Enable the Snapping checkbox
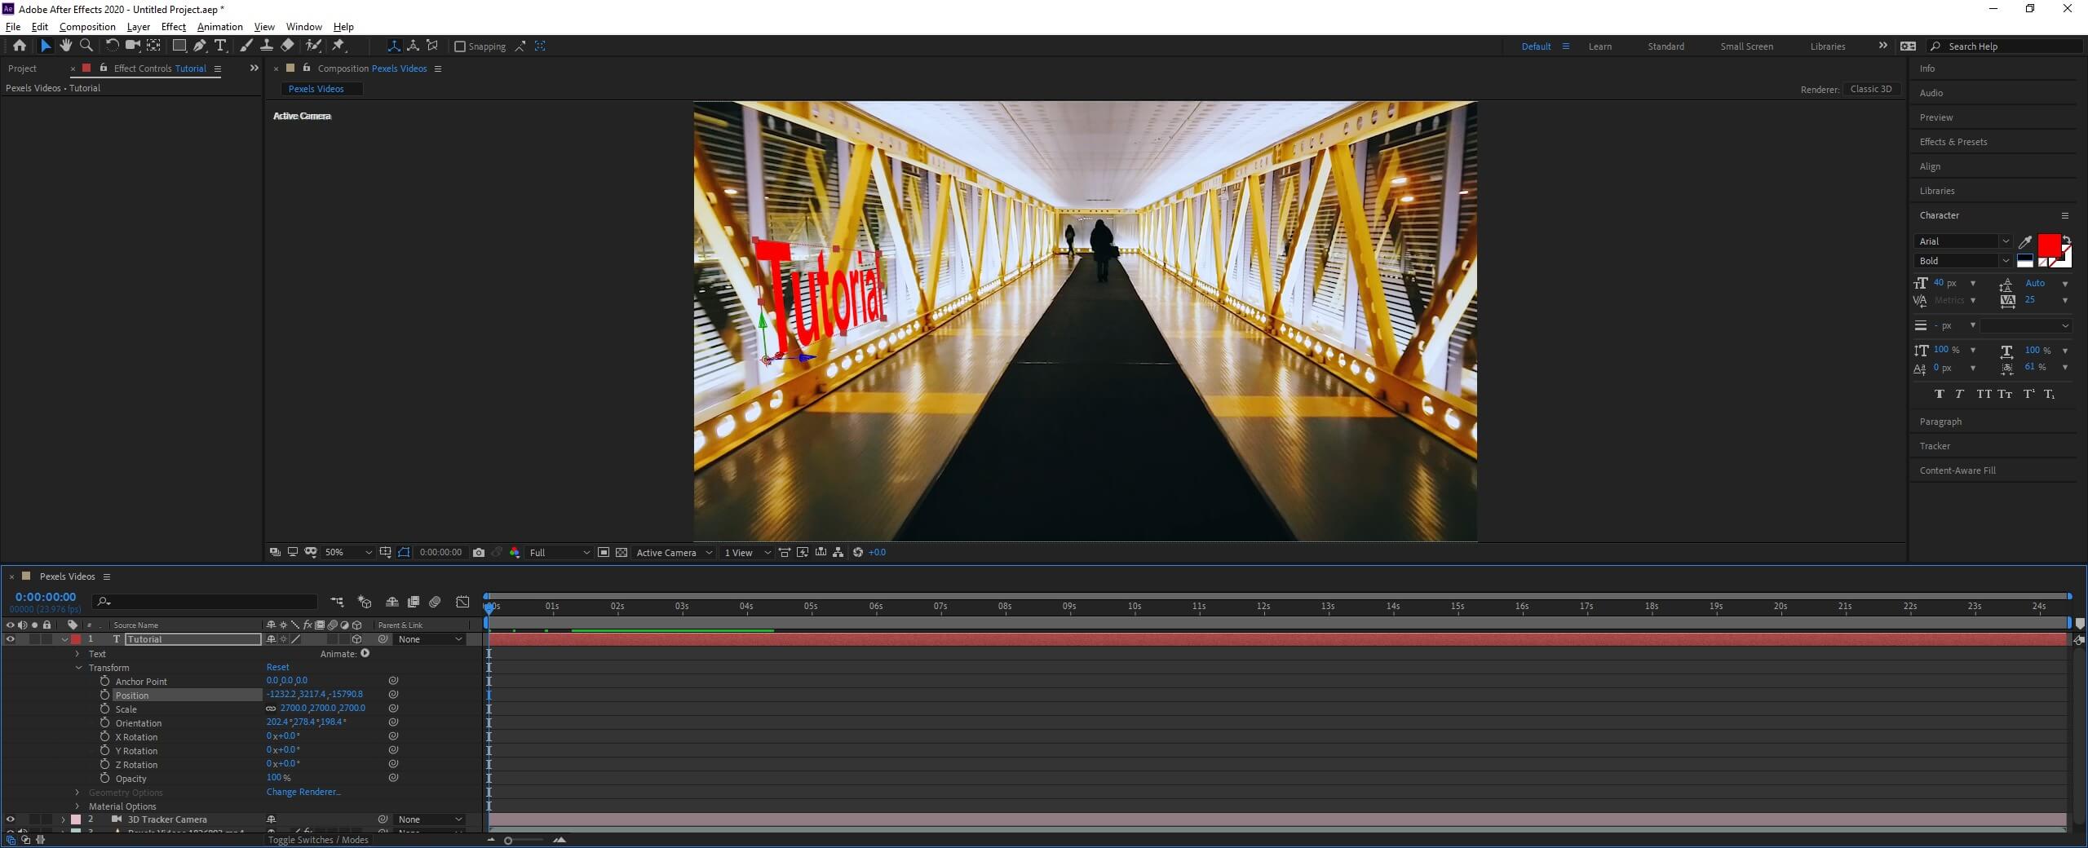This screenshot has height=848, width=2088. tap(460, 46)
